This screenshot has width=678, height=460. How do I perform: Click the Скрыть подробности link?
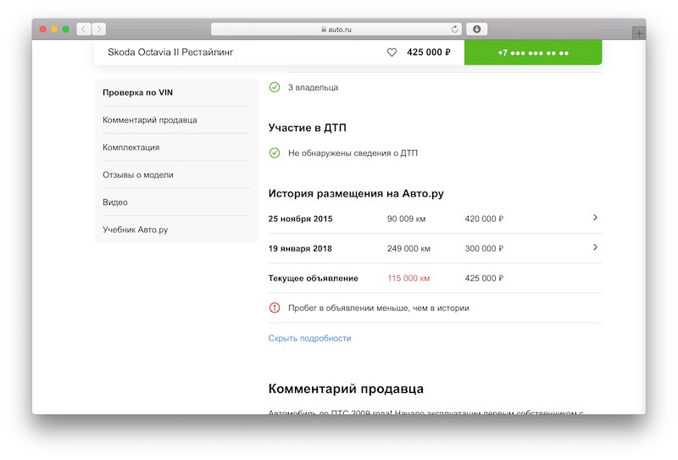tap(309, 338)
